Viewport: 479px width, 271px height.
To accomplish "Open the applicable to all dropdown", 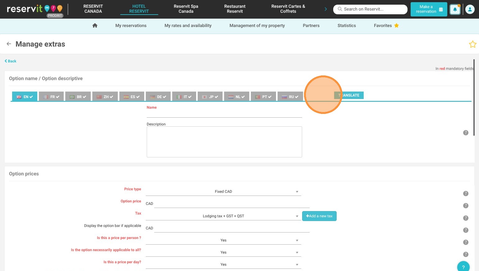I will click(x=223, y=252).
